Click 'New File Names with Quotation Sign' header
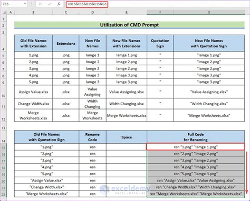250x201 pixels. tap(209, 43)
